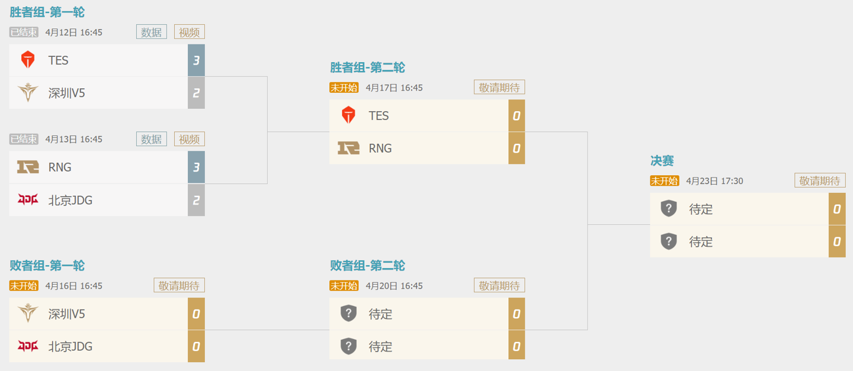The image size is (853, 371).
Task: Click TES score 3 in round one
Action: [x=196, y=60]
